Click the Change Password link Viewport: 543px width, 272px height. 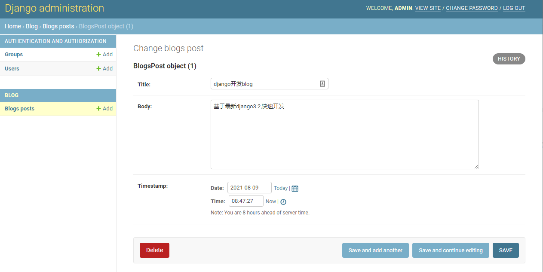point(472,8)
